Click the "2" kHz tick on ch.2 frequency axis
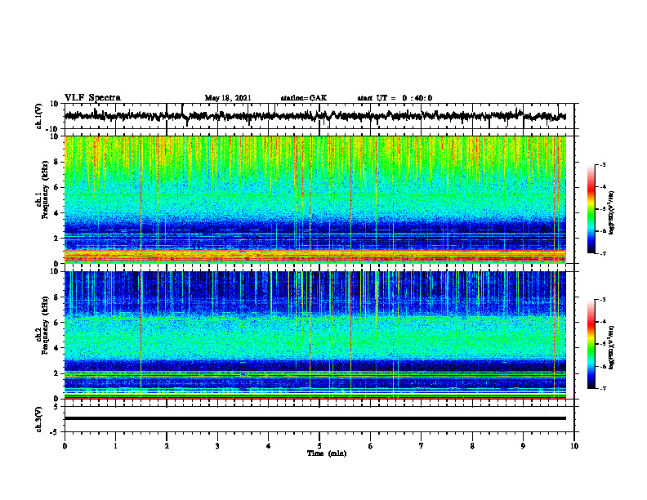The width and height of the screenshot is (647, 500). [x=56, y=373]
